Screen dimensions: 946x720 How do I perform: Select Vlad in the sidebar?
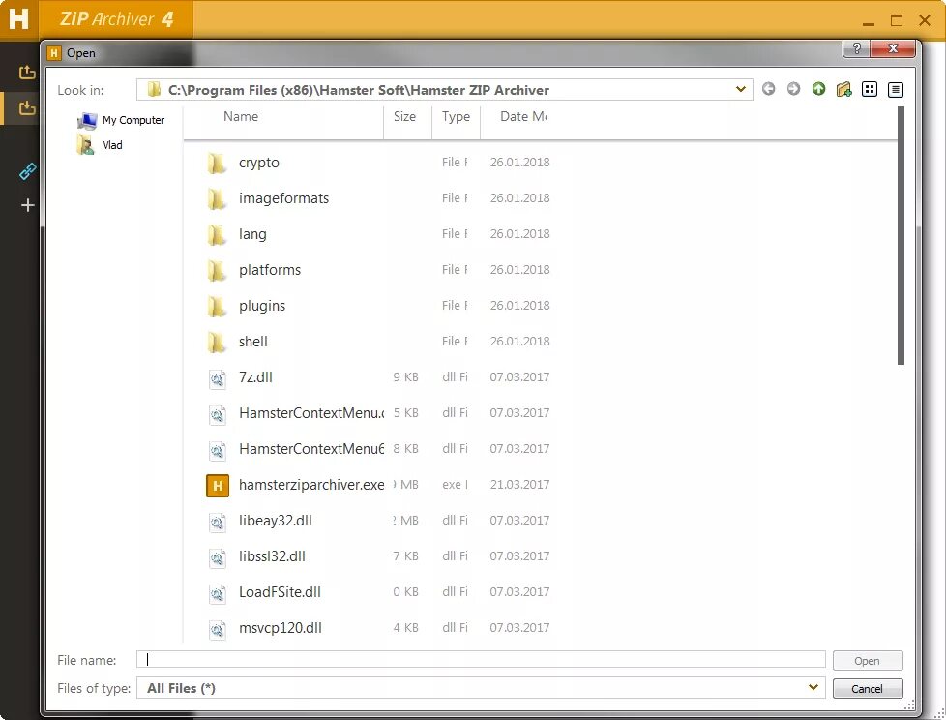(101, 145)
